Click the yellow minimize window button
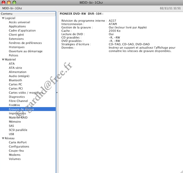The image size is (183, 173). (x=9, y=3)
